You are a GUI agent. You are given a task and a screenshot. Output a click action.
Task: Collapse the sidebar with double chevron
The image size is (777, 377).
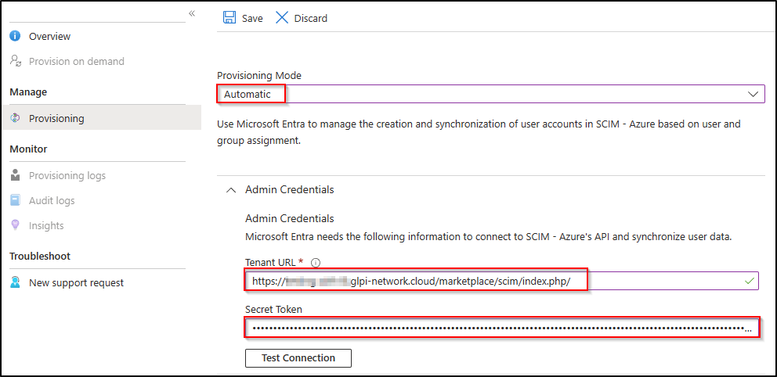click(192, 14)
